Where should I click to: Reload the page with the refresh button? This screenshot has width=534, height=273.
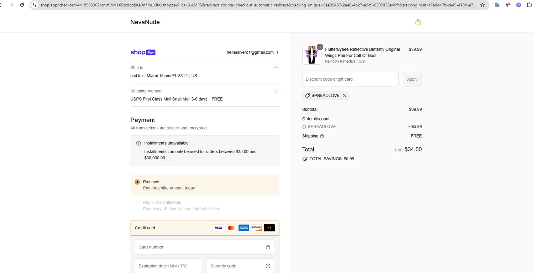pyautogui.click(x=22, y=5)
